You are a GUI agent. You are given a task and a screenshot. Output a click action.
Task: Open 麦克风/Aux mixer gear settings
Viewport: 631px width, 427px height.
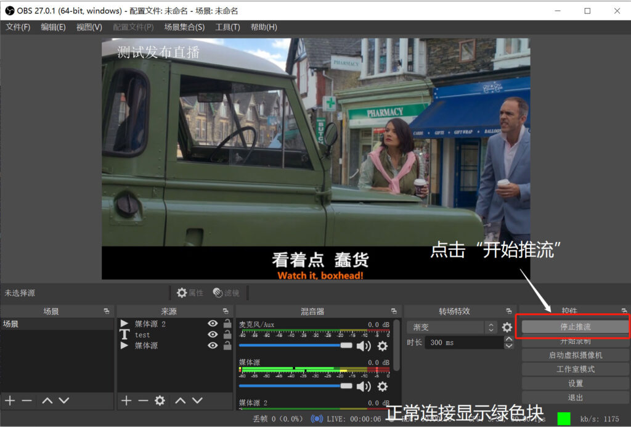(382, 346)
